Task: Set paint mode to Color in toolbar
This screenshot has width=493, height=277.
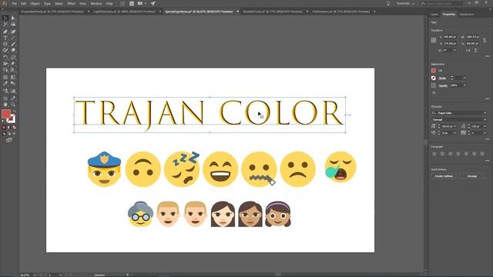Action: 4,127
